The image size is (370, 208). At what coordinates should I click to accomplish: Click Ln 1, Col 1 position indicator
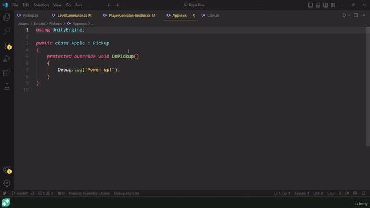coord(282,194)
